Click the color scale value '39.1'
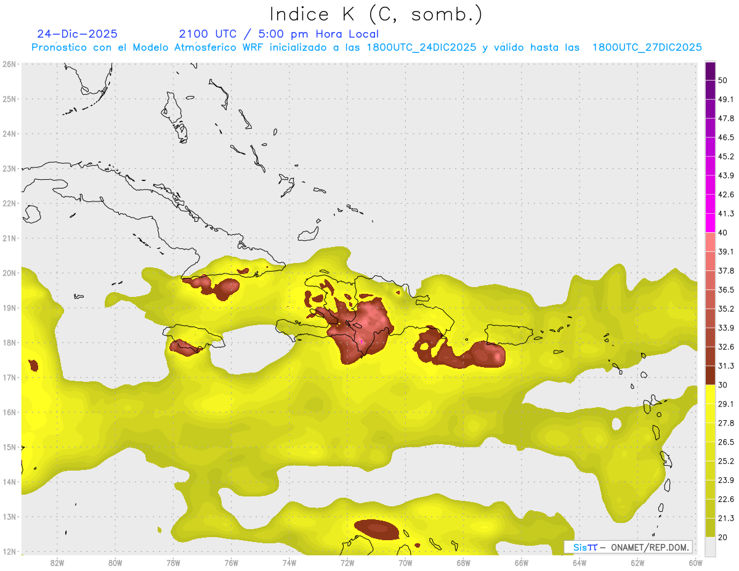The width and height of the screenshot is (739, 571). (726, 251)
